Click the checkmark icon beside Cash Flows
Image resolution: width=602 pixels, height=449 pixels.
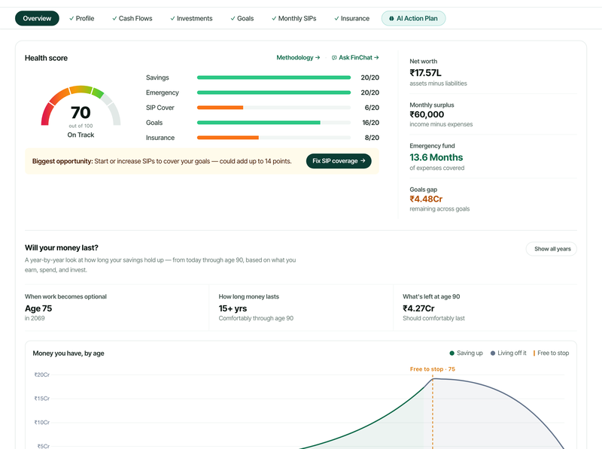coord(114,18)
